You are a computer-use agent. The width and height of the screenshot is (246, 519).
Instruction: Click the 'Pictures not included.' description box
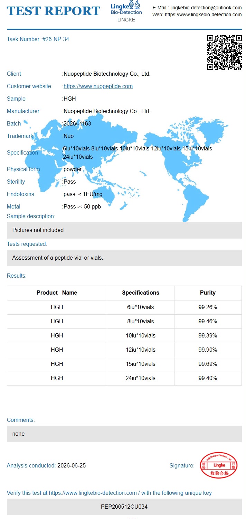coord(124,230)
